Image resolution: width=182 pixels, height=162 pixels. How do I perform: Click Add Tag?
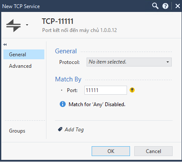coord(74,130)
